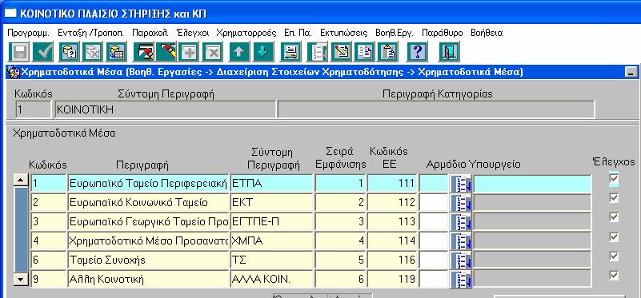Toggle Έλεγχος checkbox for ΧΜΠΑ row

[x=614, y=236]
